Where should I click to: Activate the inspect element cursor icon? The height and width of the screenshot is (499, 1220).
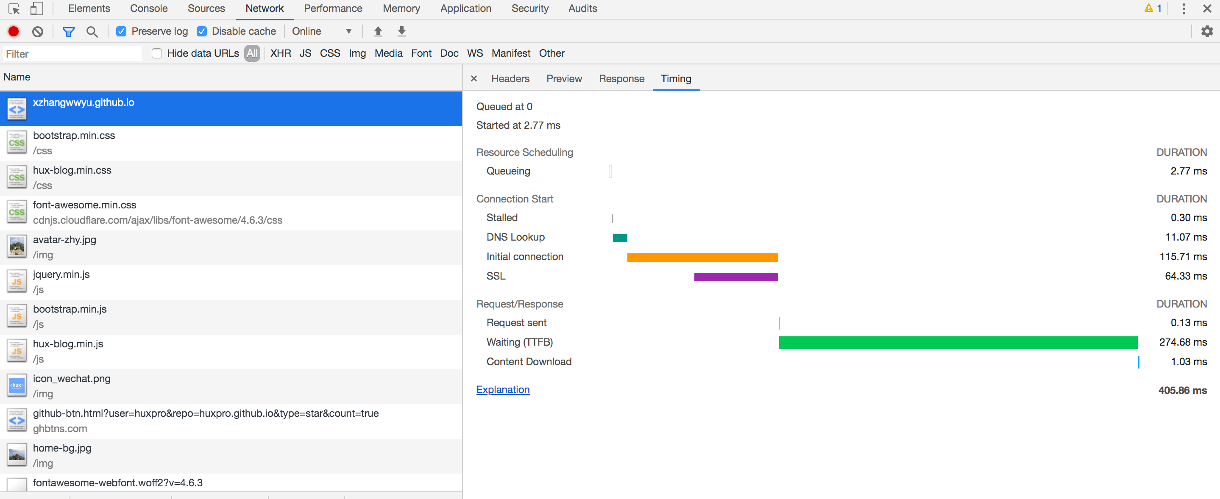[x=14, y=8]
